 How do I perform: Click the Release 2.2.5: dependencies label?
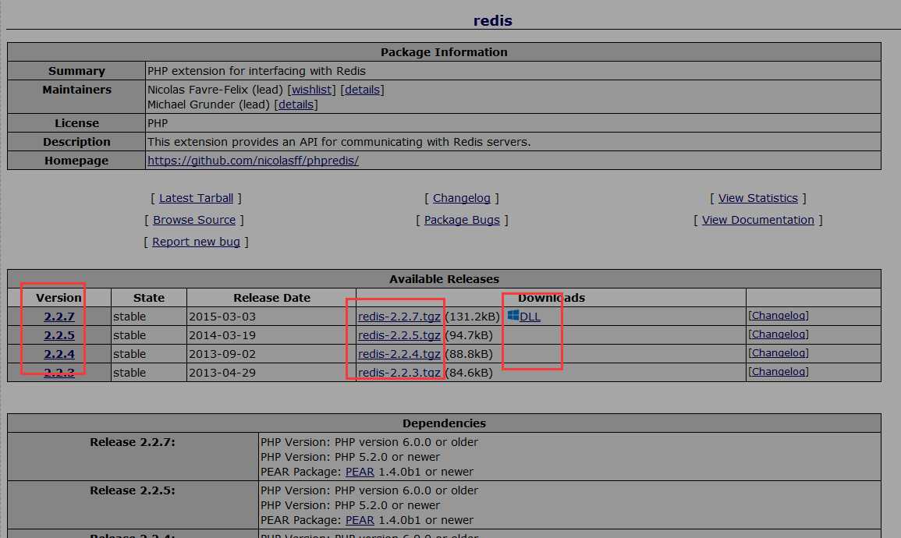133,490
